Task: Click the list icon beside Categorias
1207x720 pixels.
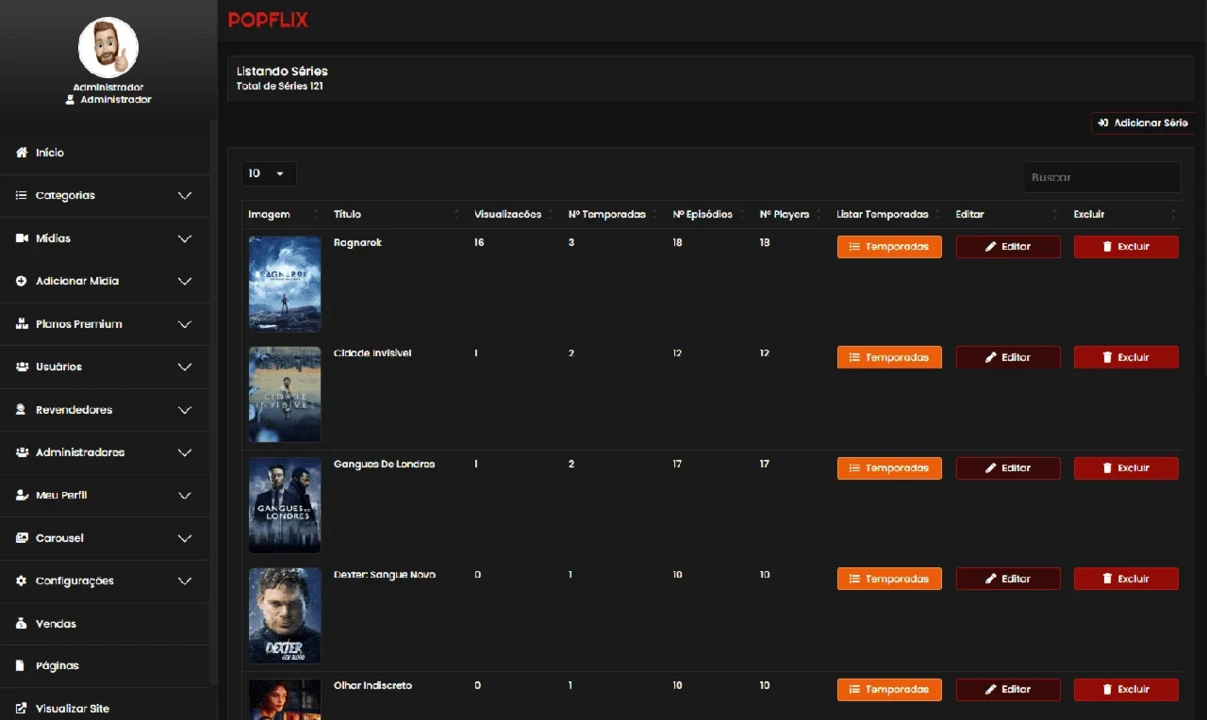Action: (x=22, y=195)
